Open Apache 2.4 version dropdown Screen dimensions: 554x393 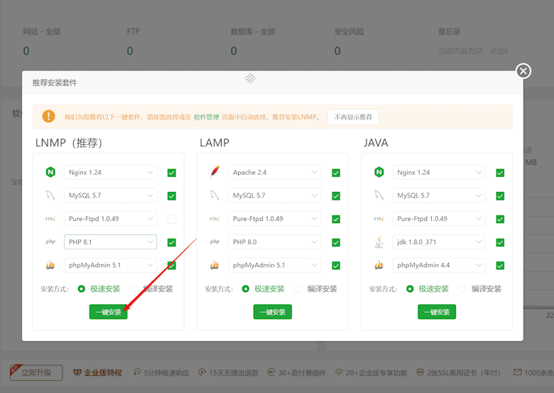pos(275,172)
